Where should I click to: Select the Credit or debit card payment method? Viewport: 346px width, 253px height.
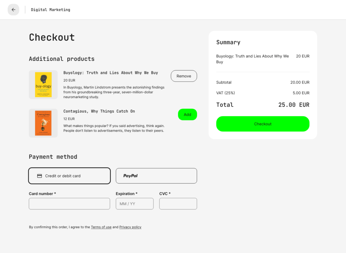point(69,176)
